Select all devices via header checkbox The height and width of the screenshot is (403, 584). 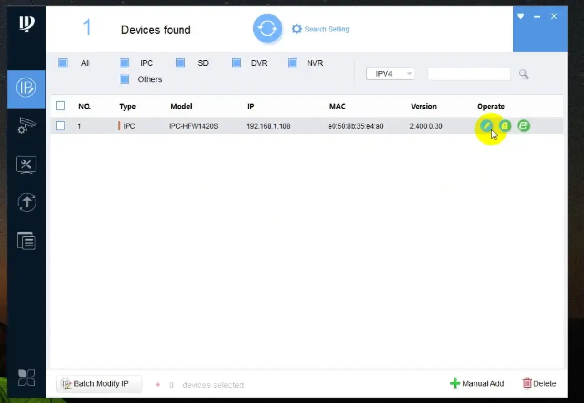[x=60, y=105]
